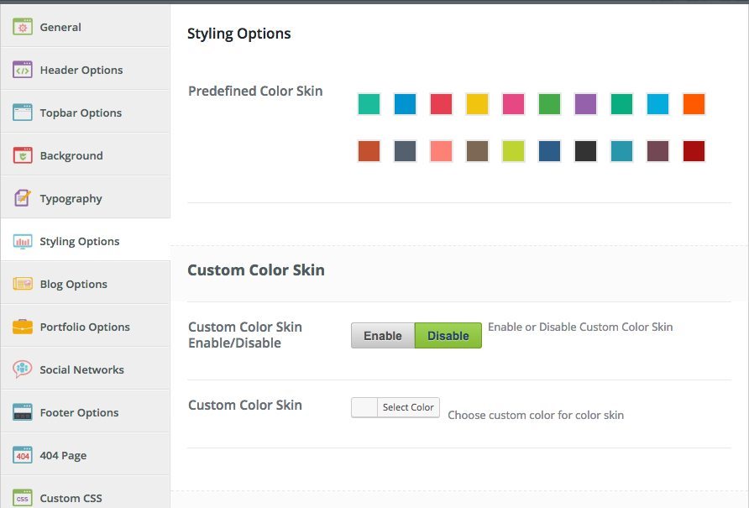Enable the Custom Color Skin

(383, 336)
